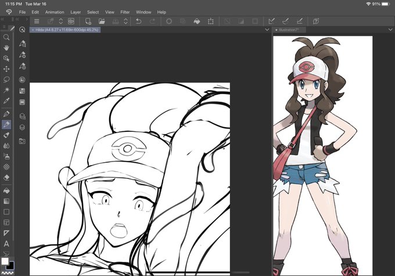Viewport: 395px width, 276px height.
Task: Select the Text tool
Action: pyautogui.click(x=6, y=243)
